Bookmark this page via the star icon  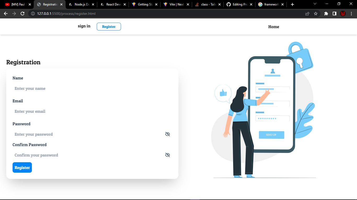pos(316,14)
